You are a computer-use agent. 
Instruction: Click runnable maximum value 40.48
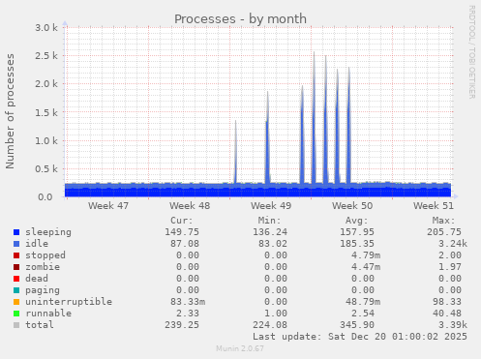(x=447, y=314)
